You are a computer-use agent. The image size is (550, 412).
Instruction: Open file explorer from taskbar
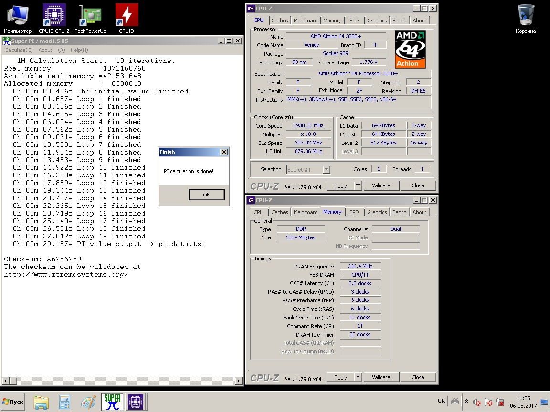click(41, 402)
